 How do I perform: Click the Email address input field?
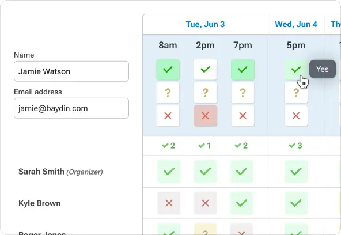coord(71,108)
